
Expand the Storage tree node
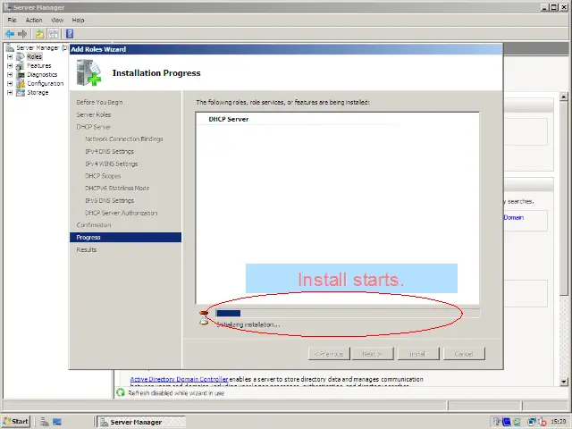coord(10,93)
